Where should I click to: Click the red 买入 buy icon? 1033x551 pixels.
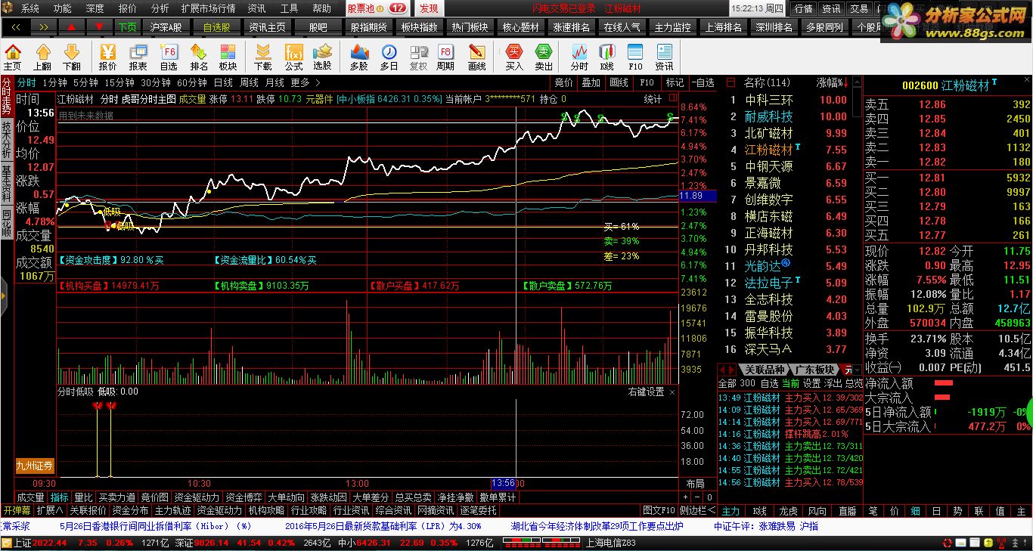click(514, 57)
